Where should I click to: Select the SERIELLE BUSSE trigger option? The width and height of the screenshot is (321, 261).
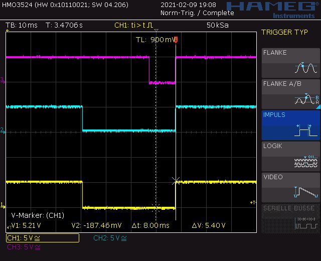pos(291,219)
